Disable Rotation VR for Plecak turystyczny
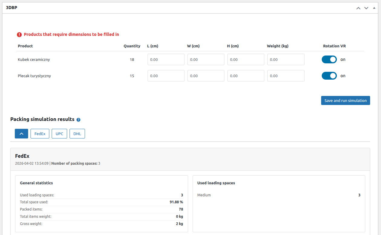The width and height of the screenshot is (381, 235). [x=329, y=76]
